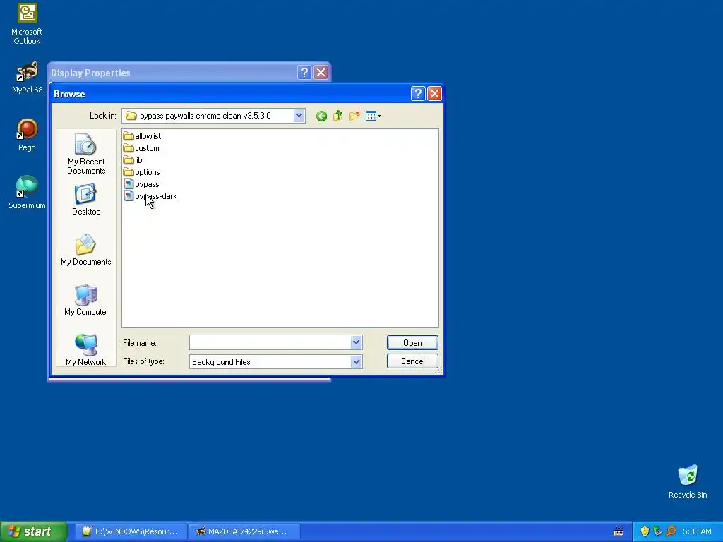Jump to My Computer place
The height and width of the screenshot is (542, 723).
(86, 300)
